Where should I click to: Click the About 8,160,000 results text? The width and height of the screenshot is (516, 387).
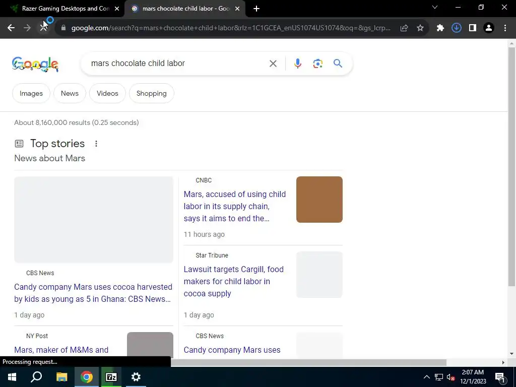coord(77,123)
